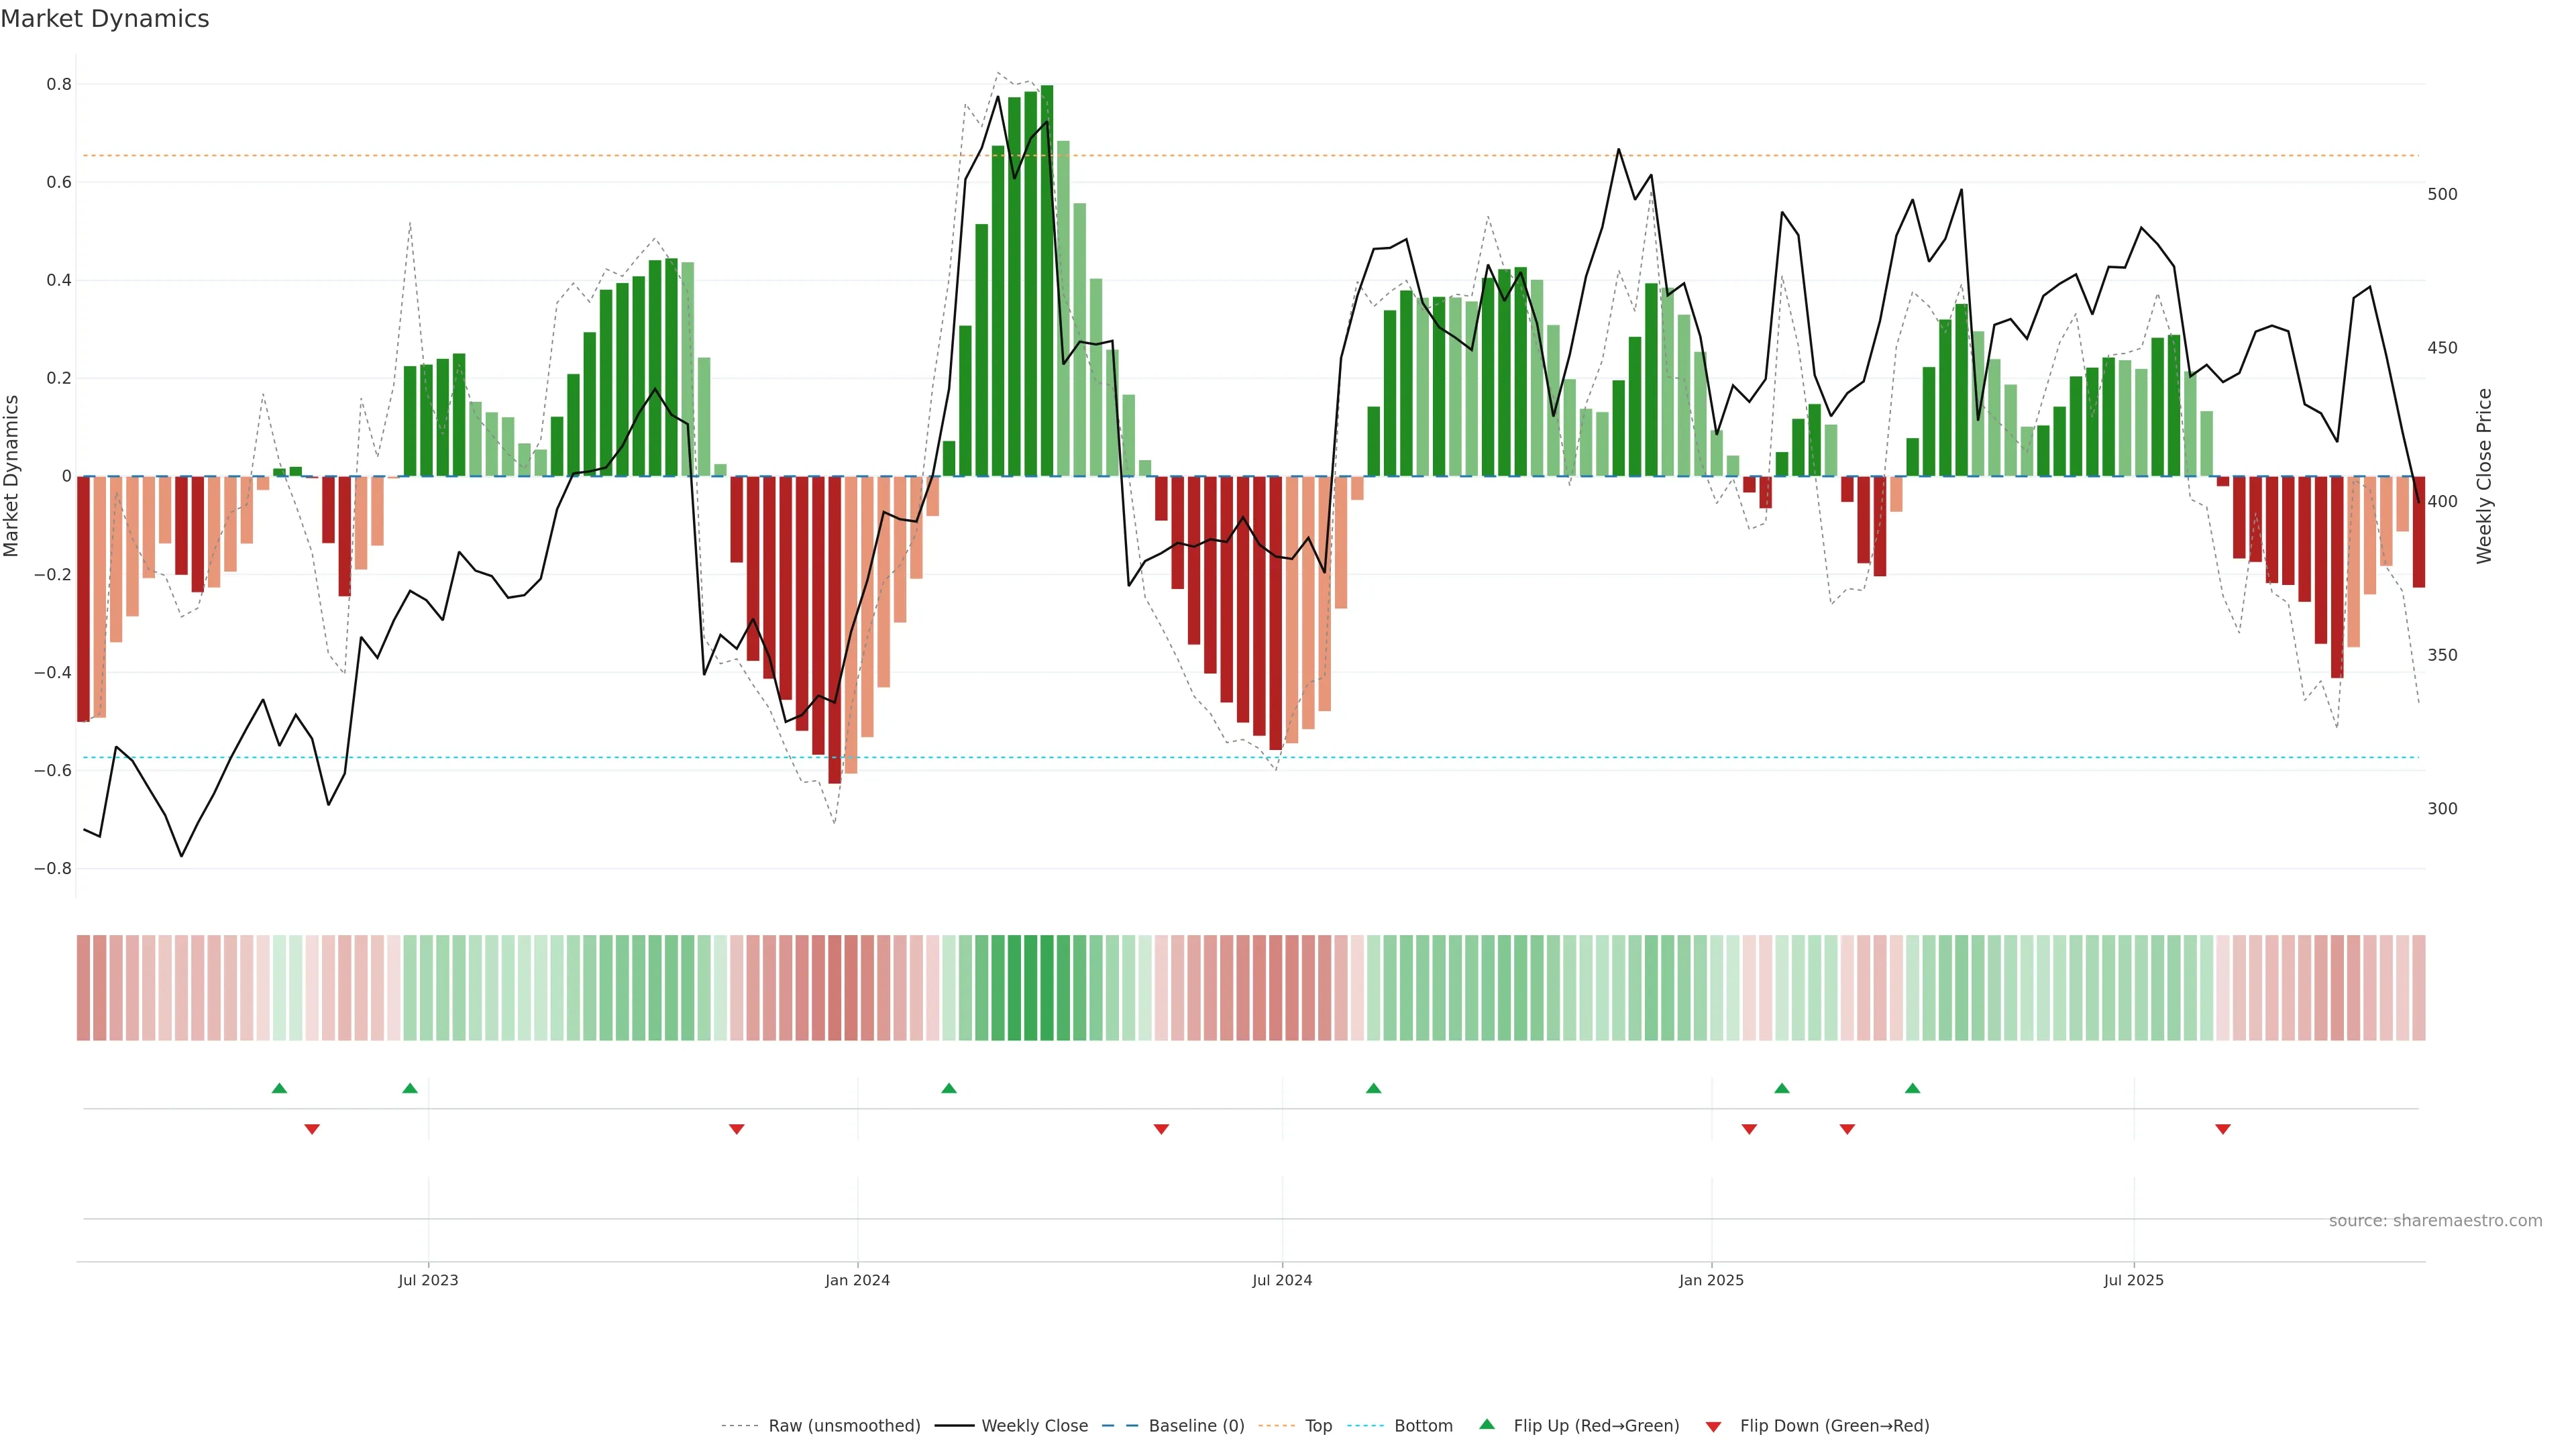Click the green Flip Up triangle in legend
Image resolution: width=2576 pixels, height=1449 pixels.
[1486, 1424]
